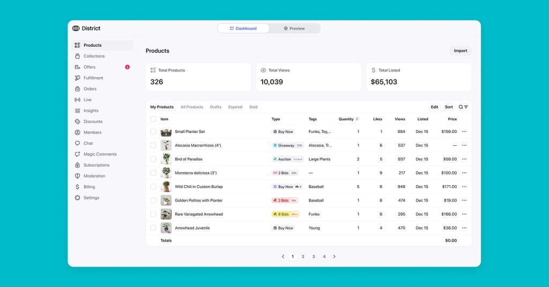This screenshot has height=287, width=549.
Task: Go to next page chevron
Action: [x=335, y=256]
